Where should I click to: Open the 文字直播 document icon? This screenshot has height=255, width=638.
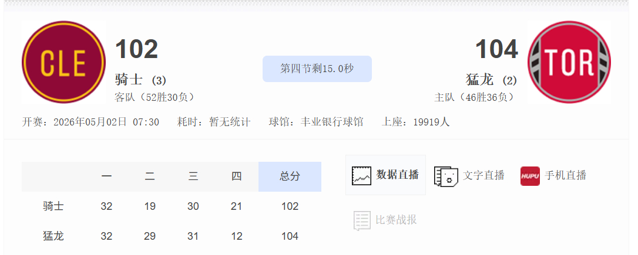[445, 176]
